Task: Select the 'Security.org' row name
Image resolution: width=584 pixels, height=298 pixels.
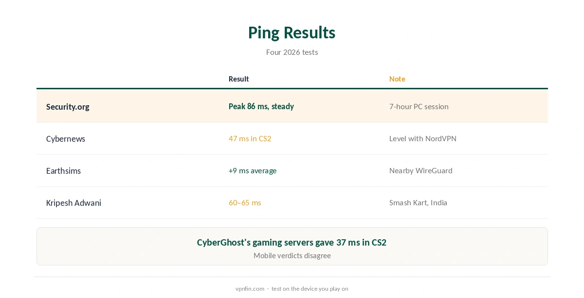Action: [68, 107]
